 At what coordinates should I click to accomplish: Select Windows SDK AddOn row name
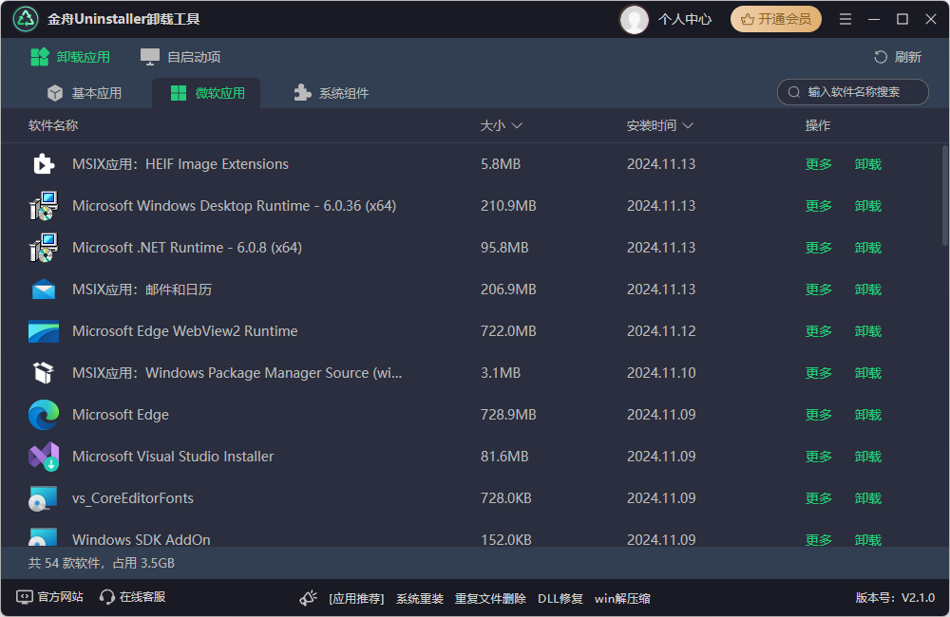click(142, 539)
